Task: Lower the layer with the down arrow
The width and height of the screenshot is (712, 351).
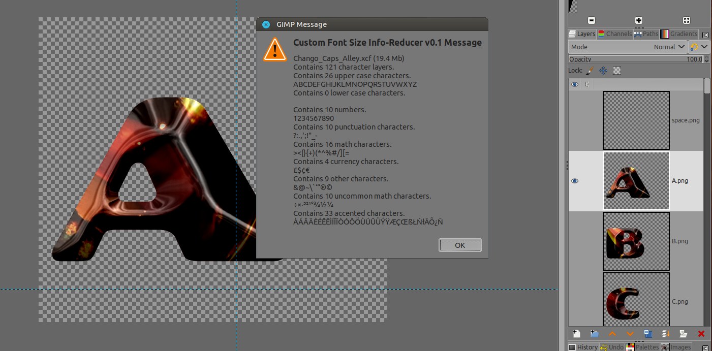Action: coord(630,334)
